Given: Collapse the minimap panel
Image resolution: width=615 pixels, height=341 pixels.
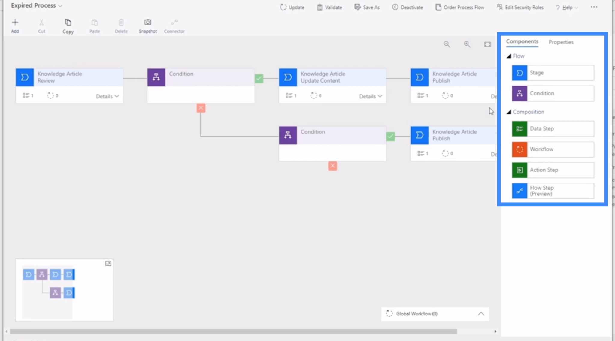Looking at the screenshot, I should coord(108,264).
